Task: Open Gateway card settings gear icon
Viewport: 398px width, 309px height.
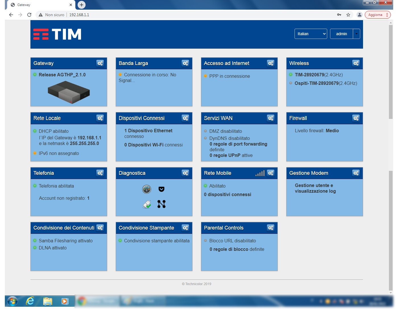Action: 100,63
